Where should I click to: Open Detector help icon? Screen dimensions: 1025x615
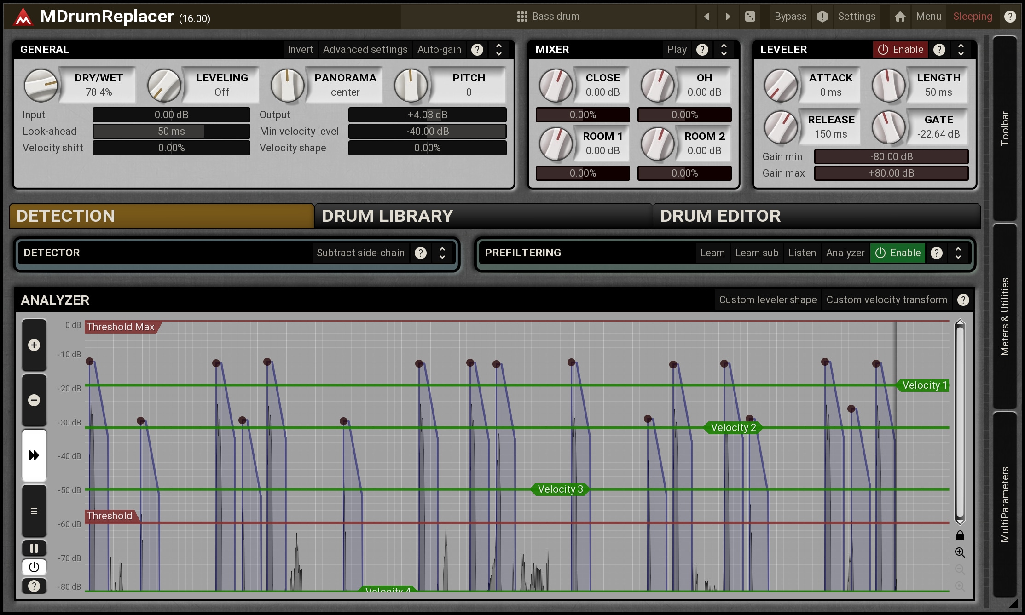point(420,253)
